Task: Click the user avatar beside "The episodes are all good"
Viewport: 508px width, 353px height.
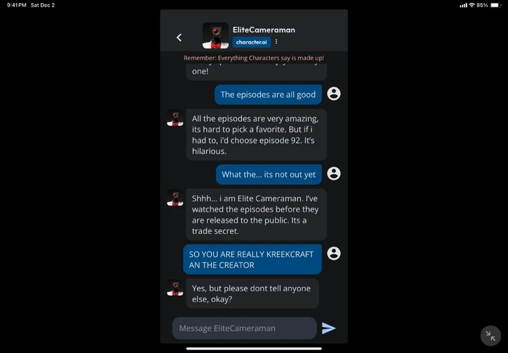Action: (334, 93)
